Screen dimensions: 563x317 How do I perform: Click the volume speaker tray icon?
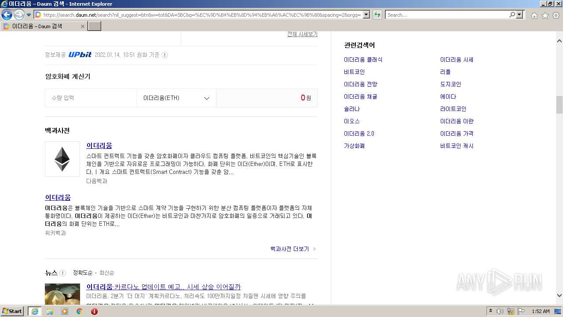pyautogui.click(x=500, y=311)
